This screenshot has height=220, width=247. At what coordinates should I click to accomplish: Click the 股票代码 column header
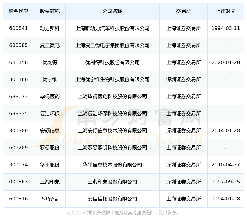[18, 11]
